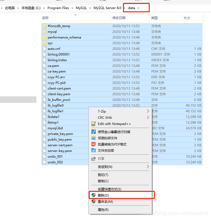
Task: Click the #innodb_temp folder icon
Action: tap(45, 26)
